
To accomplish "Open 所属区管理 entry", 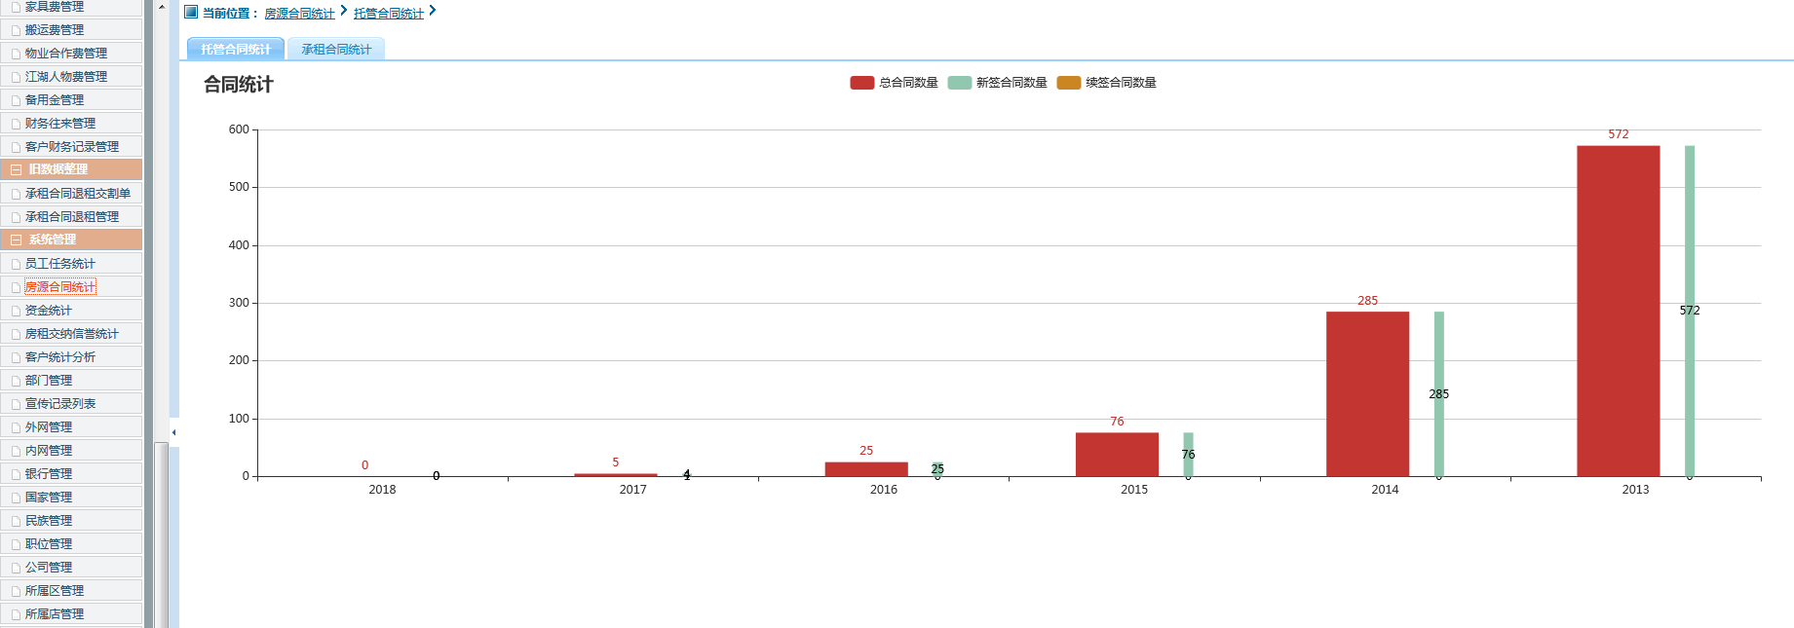I will click(71, 591).
